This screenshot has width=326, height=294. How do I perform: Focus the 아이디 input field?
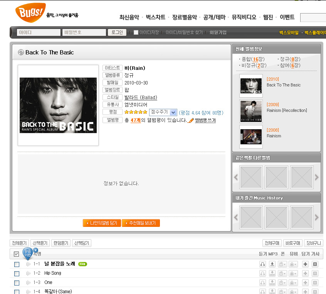39,32
